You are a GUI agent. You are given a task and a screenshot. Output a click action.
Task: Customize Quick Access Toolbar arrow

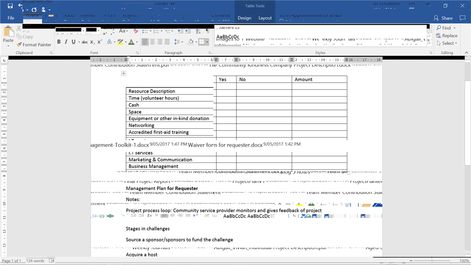(50, 10)
